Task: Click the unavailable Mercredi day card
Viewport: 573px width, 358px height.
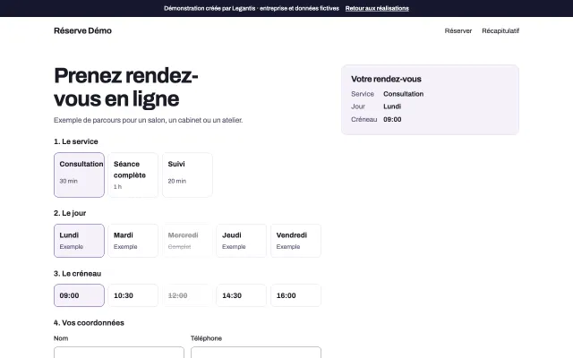Action: [187, 241]
